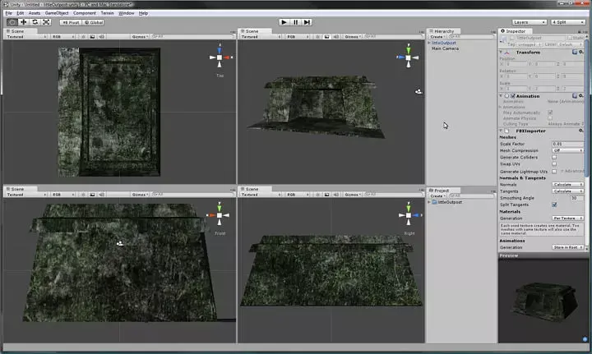The width and height of the screenshot is (592, 354).
Task: Open the GameObject menu
Action: point(57,13)
